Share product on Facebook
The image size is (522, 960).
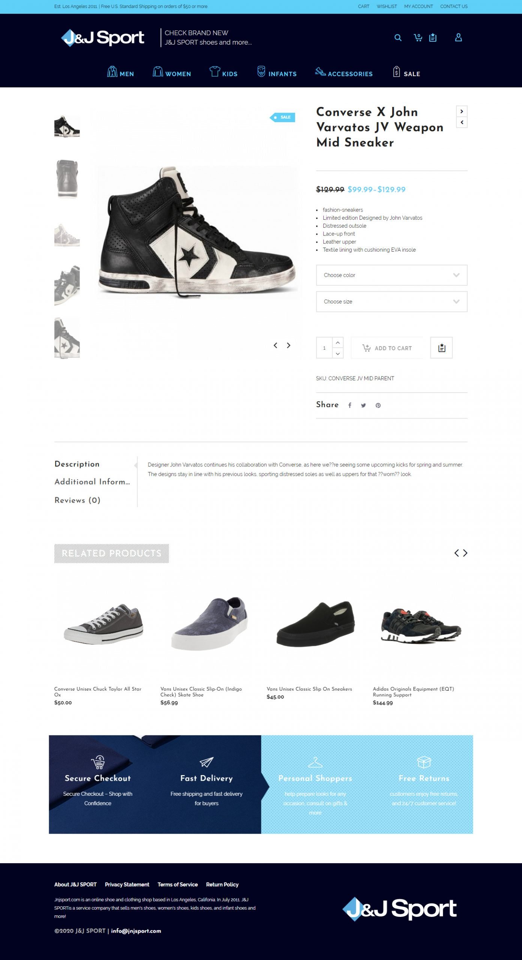(349, 405)
